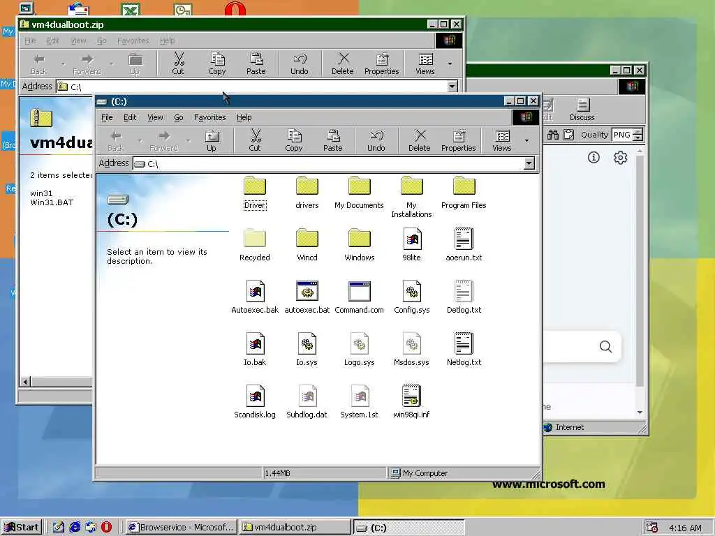
Task: Select the Logo.sys file
Action: click(360, 350)
